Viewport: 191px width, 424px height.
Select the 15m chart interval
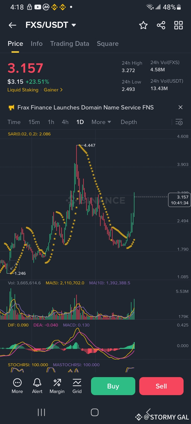point(34,122)
